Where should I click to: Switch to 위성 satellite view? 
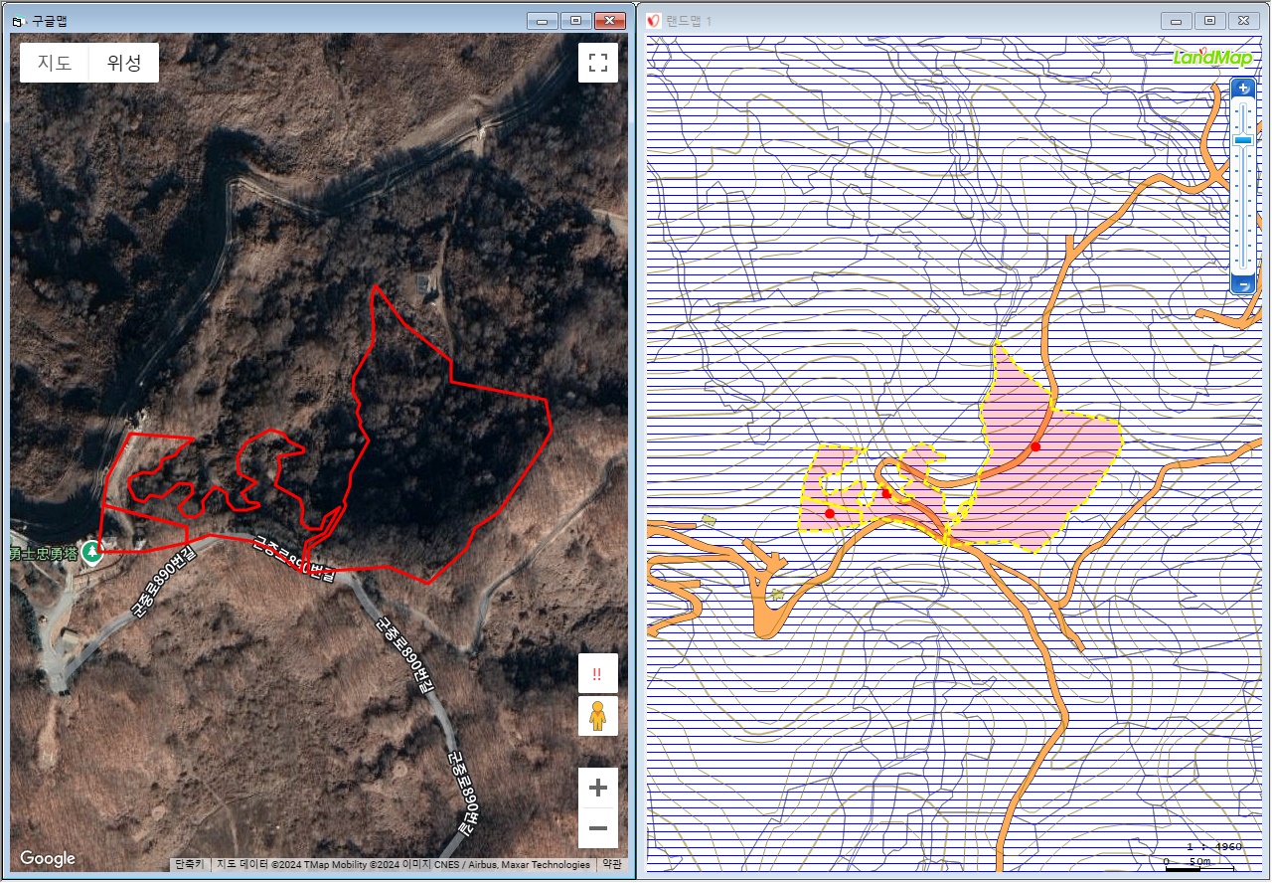coord(124,63)
